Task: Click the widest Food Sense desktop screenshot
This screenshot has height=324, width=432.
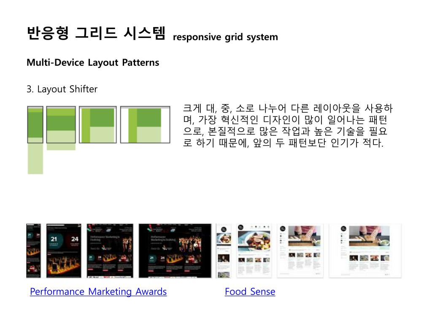Action: pyautogui.click(x=365, y=251)
